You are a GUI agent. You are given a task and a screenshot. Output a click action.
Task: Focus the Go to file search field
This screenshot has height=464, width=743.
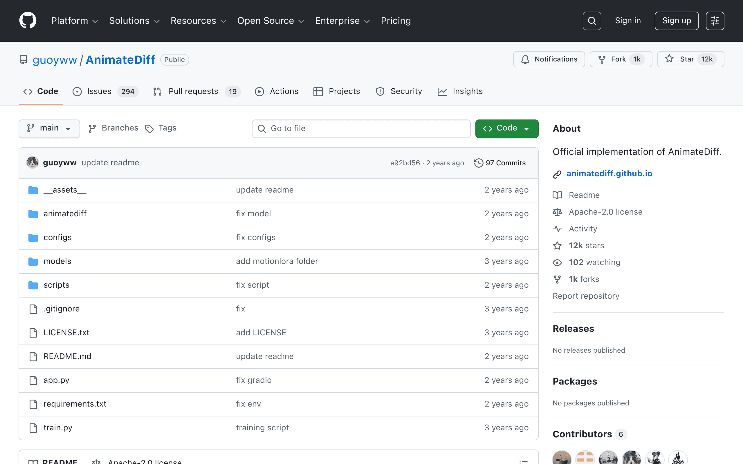click(361, 128)
